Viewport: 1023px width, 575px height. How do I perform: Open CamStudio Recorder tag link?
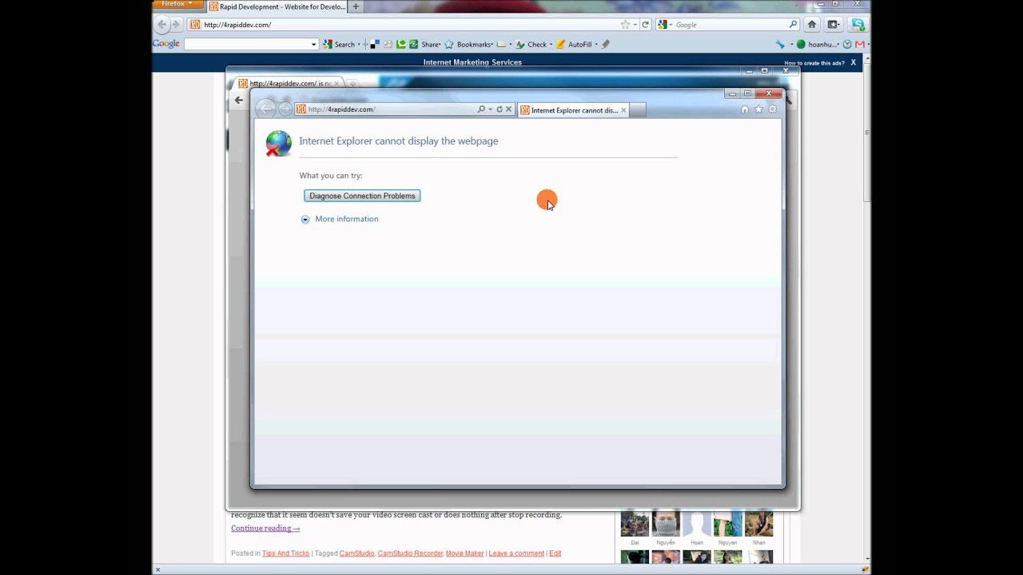pos(410,553)
